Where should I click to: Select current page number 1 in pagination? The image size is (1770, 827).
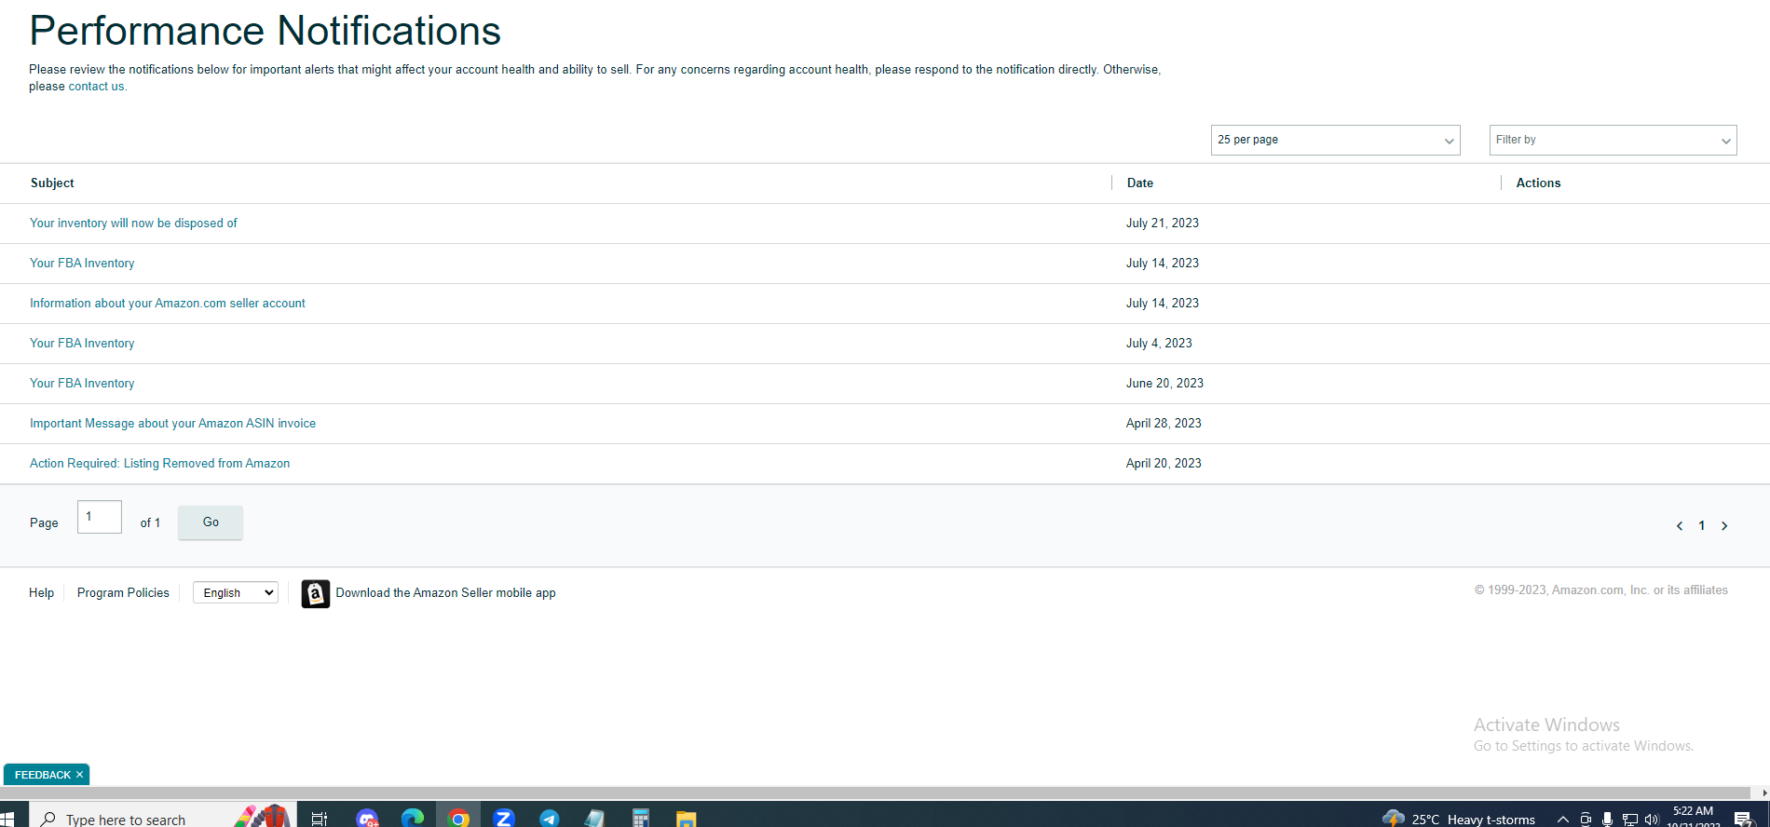coord(1702,526)
